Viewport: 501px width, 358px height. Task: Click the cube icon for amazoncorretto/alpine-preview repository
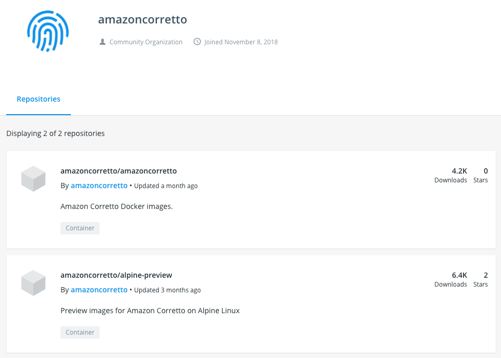33,282
